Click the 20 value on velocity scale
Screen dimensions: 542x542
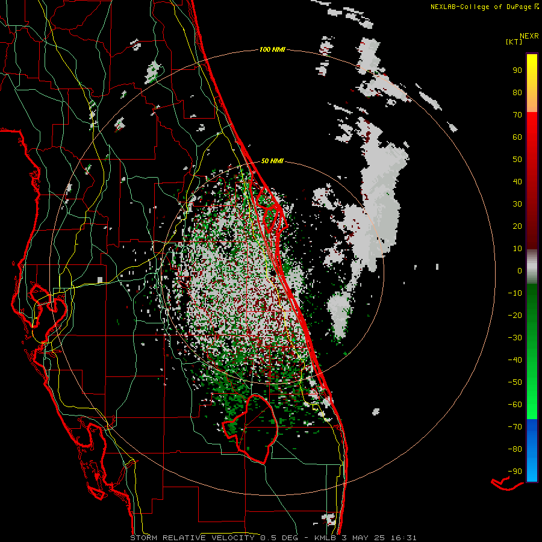pos(517,226)
